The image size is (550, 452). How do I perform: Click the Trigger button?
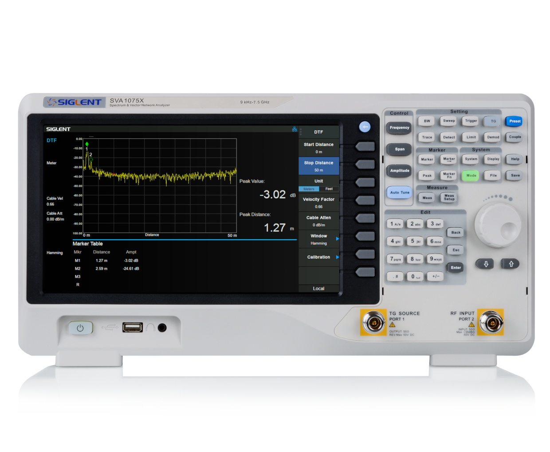(x=471, y=121)
